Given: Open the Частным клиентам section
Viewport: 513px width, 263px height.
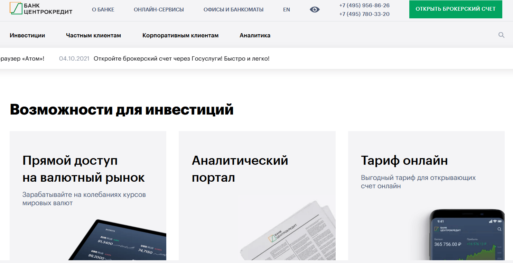Looking at the screenshot, I should 93,35.
